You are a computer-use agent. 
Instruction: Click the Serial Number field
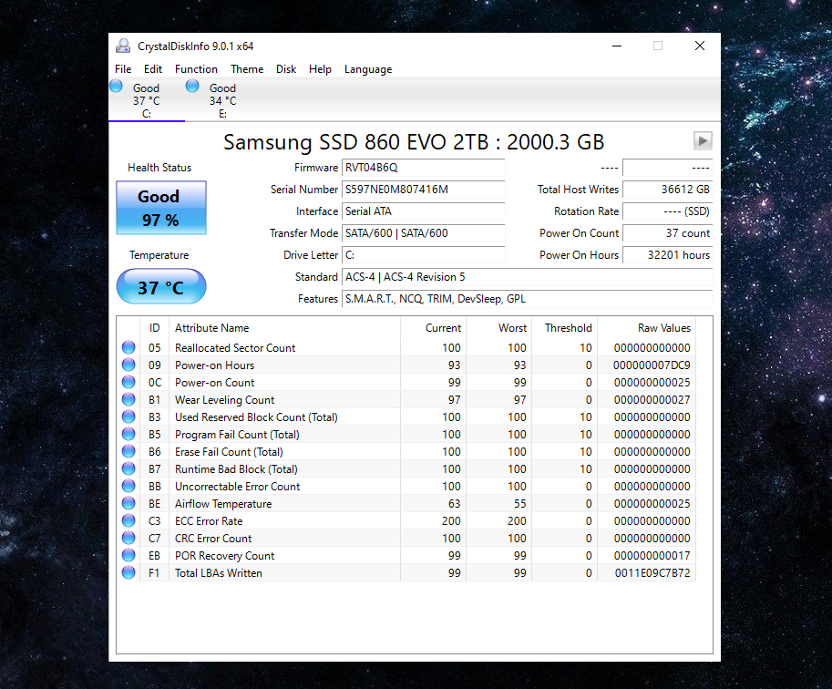pyautogui.click(x=423, y=190)
